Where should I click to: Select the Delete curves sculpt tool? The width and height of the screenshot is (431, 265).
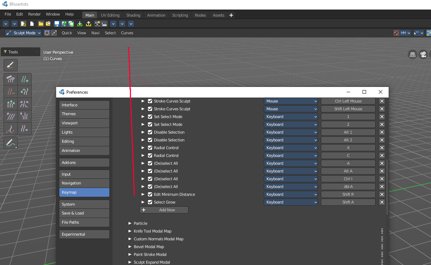[11, 92]
